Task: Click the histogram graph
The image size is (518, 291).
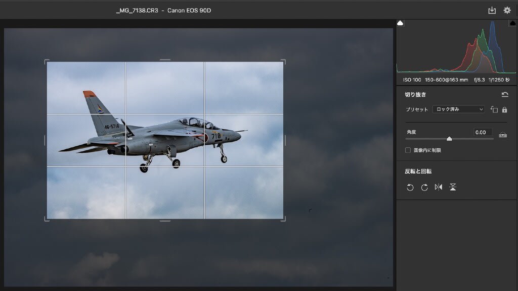Action: click(456, 46)
